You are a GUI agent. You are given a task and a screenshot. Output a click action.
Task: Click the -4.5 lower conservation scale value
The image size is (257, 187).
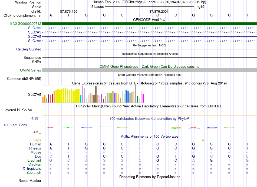(35, 132)
